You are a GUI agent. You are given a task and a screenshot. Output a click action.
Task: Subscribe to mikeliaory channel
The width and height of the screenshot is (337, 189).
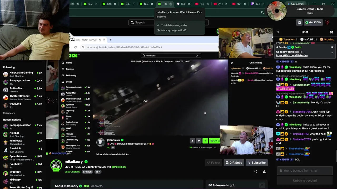click(x=257, y=163)
